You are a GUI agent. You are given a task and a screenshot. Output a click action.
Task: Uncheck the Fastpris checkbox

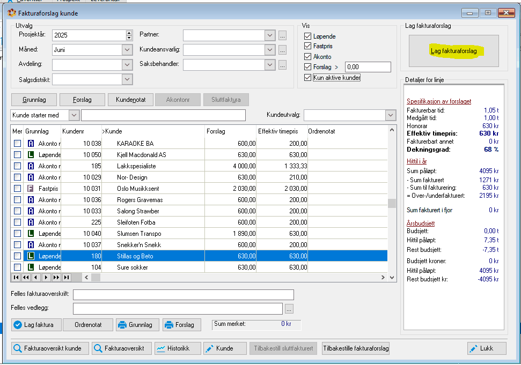click(x=307, y=46)
